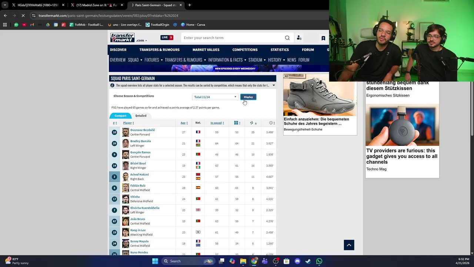Open File Explorer from the taskbar

[243, 261]
